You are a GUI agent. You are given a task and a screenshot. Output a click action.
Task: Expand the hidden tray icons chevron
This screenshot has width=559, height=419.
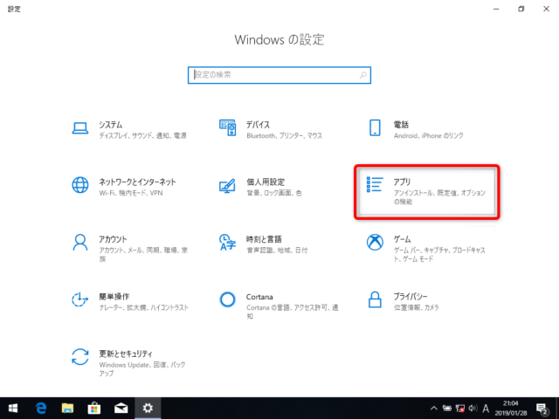tap(433, 409)
